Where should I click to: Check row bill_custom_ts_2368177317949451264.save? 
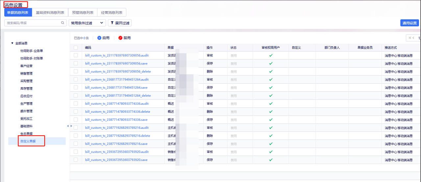click(76, 88)
